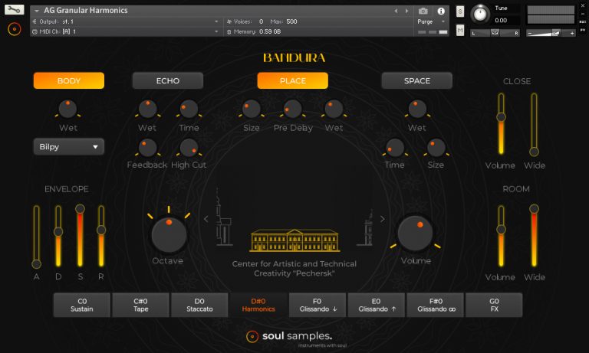Click the ECHO High Cut knob
The height and width of the screenshot is (353, 589).
tap(189, 148)
